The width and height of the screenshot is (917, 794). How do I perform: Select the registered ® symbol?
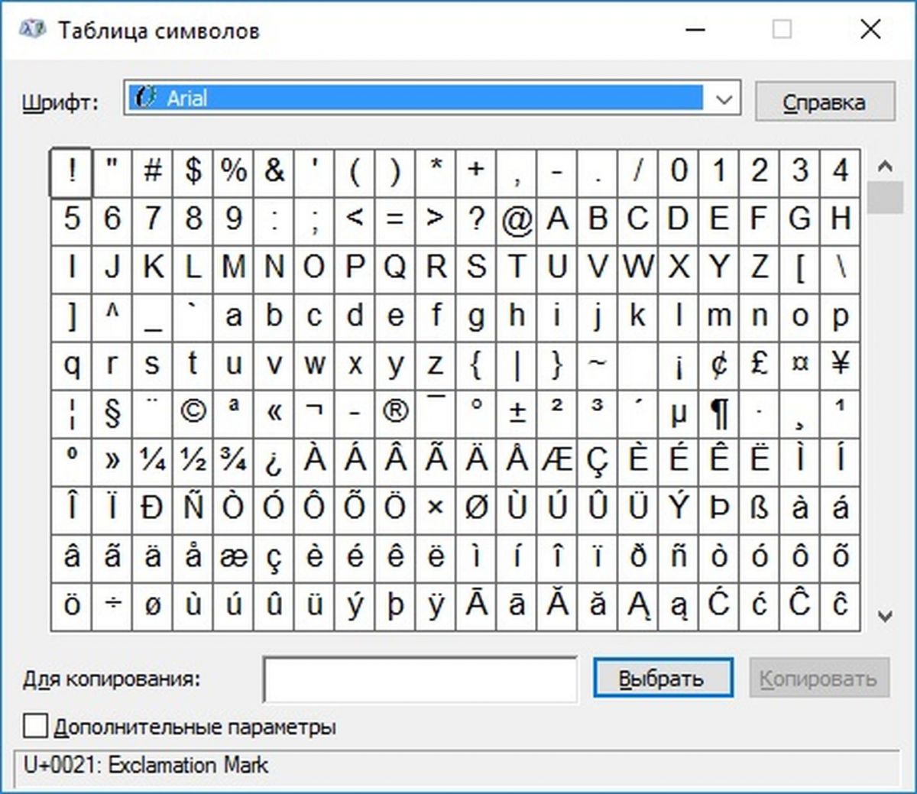[x=395, y=413]
